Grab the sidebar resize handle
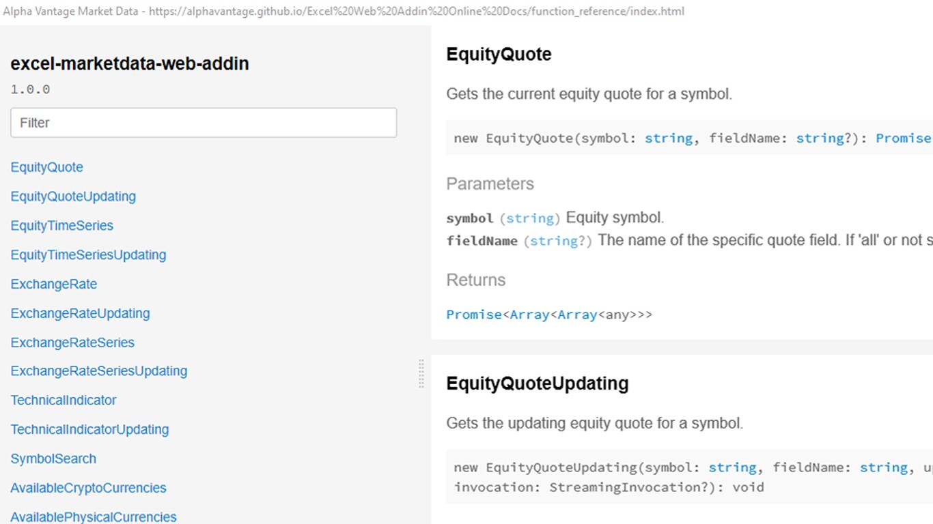This screenshot has height=524, width=933. pyautogui.click(x=421, y=374)
